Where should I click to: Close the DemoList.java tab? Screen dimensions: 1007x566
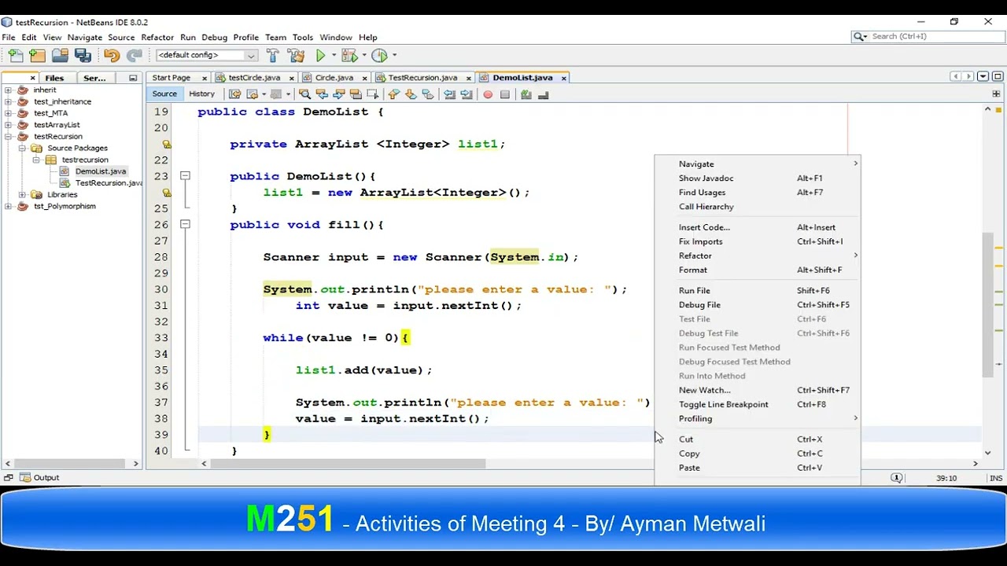565,78
